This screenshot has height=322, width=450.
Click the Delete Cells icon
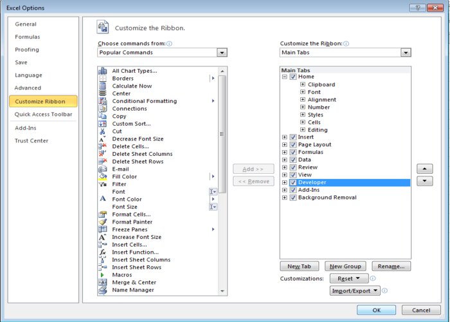pyautogui.click(x=102, y=146)
